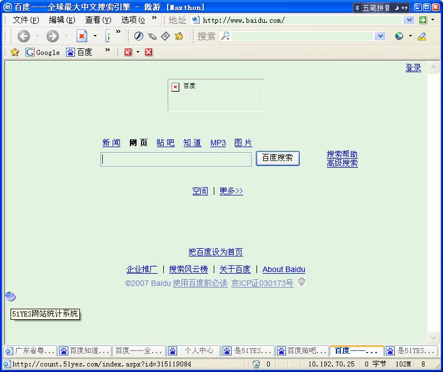Click the 10.192.70.25 status bar entry

331,364
